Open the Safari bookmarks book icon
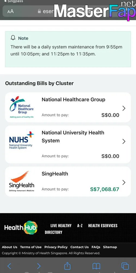This screenshot has height=273, width=136. click(96, 266)
